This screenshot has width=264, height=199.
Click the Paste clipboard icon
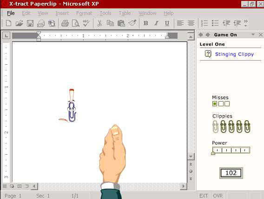(121, 23)
